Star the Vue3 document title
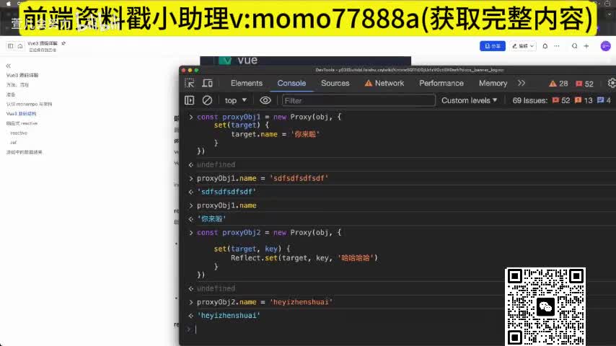The image size is (616, 346). (x=63, y=43)
